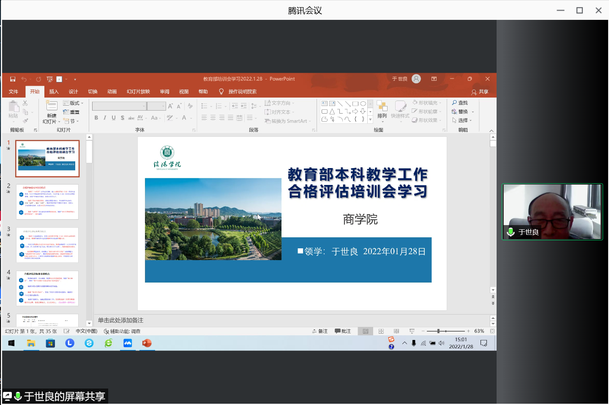609x405 pixels.
Task: Select slide 3 thumbnail in slide panel
Action: (47, 245)
